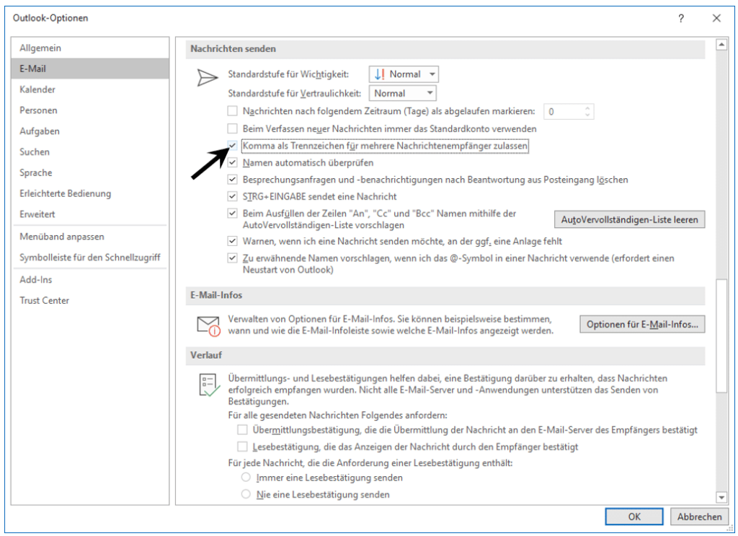
Task: Open Symbolleiste für den Schnellzugriff
Action: (x=89, y=257)
